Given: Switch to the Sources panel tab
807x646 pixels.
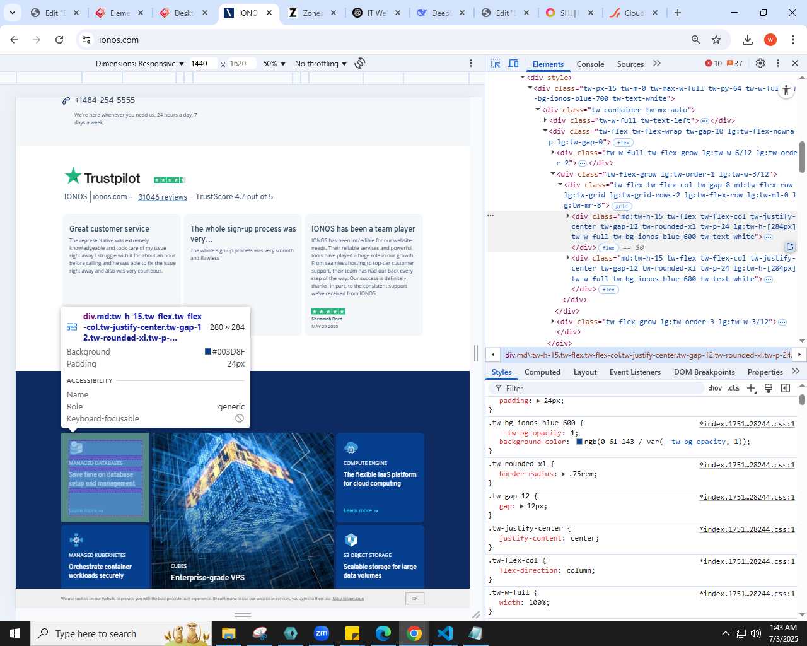Looking at the screenshot, I should [x=630, y=64].
